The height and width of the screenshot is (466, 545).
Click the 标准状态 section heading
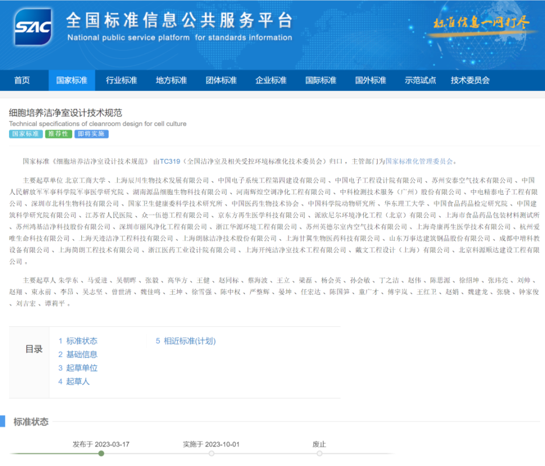[x=31, y=422]
